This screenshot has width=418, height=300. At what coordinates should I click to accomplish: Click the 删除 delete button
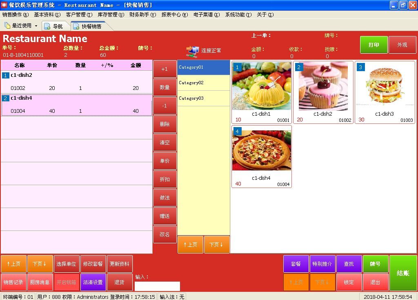[165, 124]
